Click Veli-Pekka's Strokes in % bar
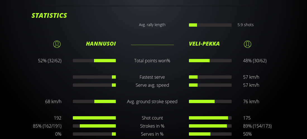The image size is (307, 139). 210,126
